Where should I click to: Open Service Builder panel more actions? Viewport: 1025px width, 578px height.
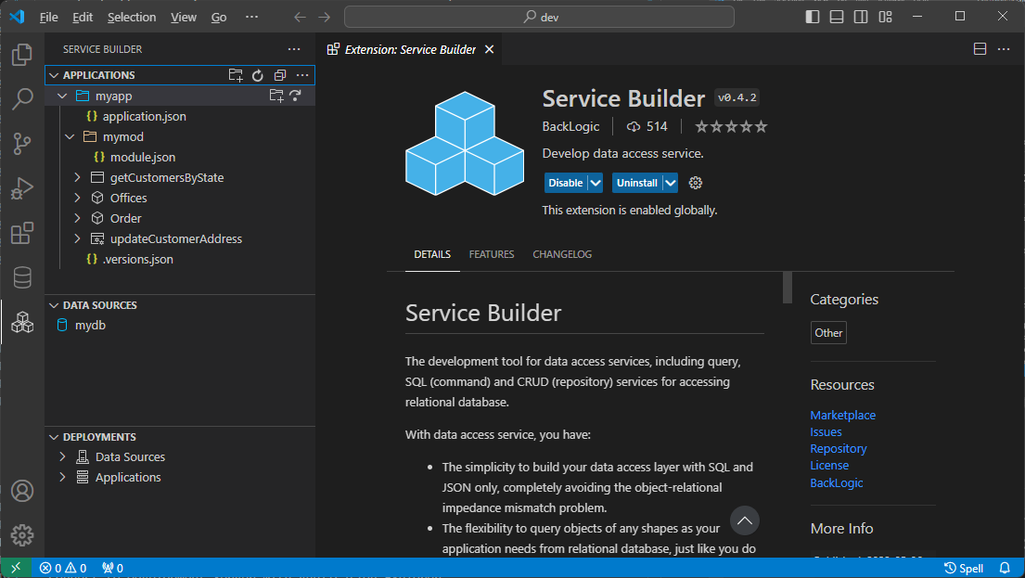click(294, 49)
